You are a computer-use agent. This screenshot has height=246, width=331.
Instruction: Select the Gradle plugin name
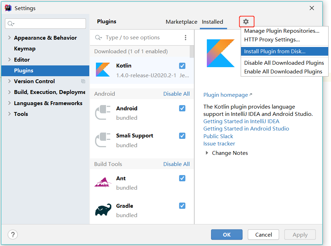(125, 206)
